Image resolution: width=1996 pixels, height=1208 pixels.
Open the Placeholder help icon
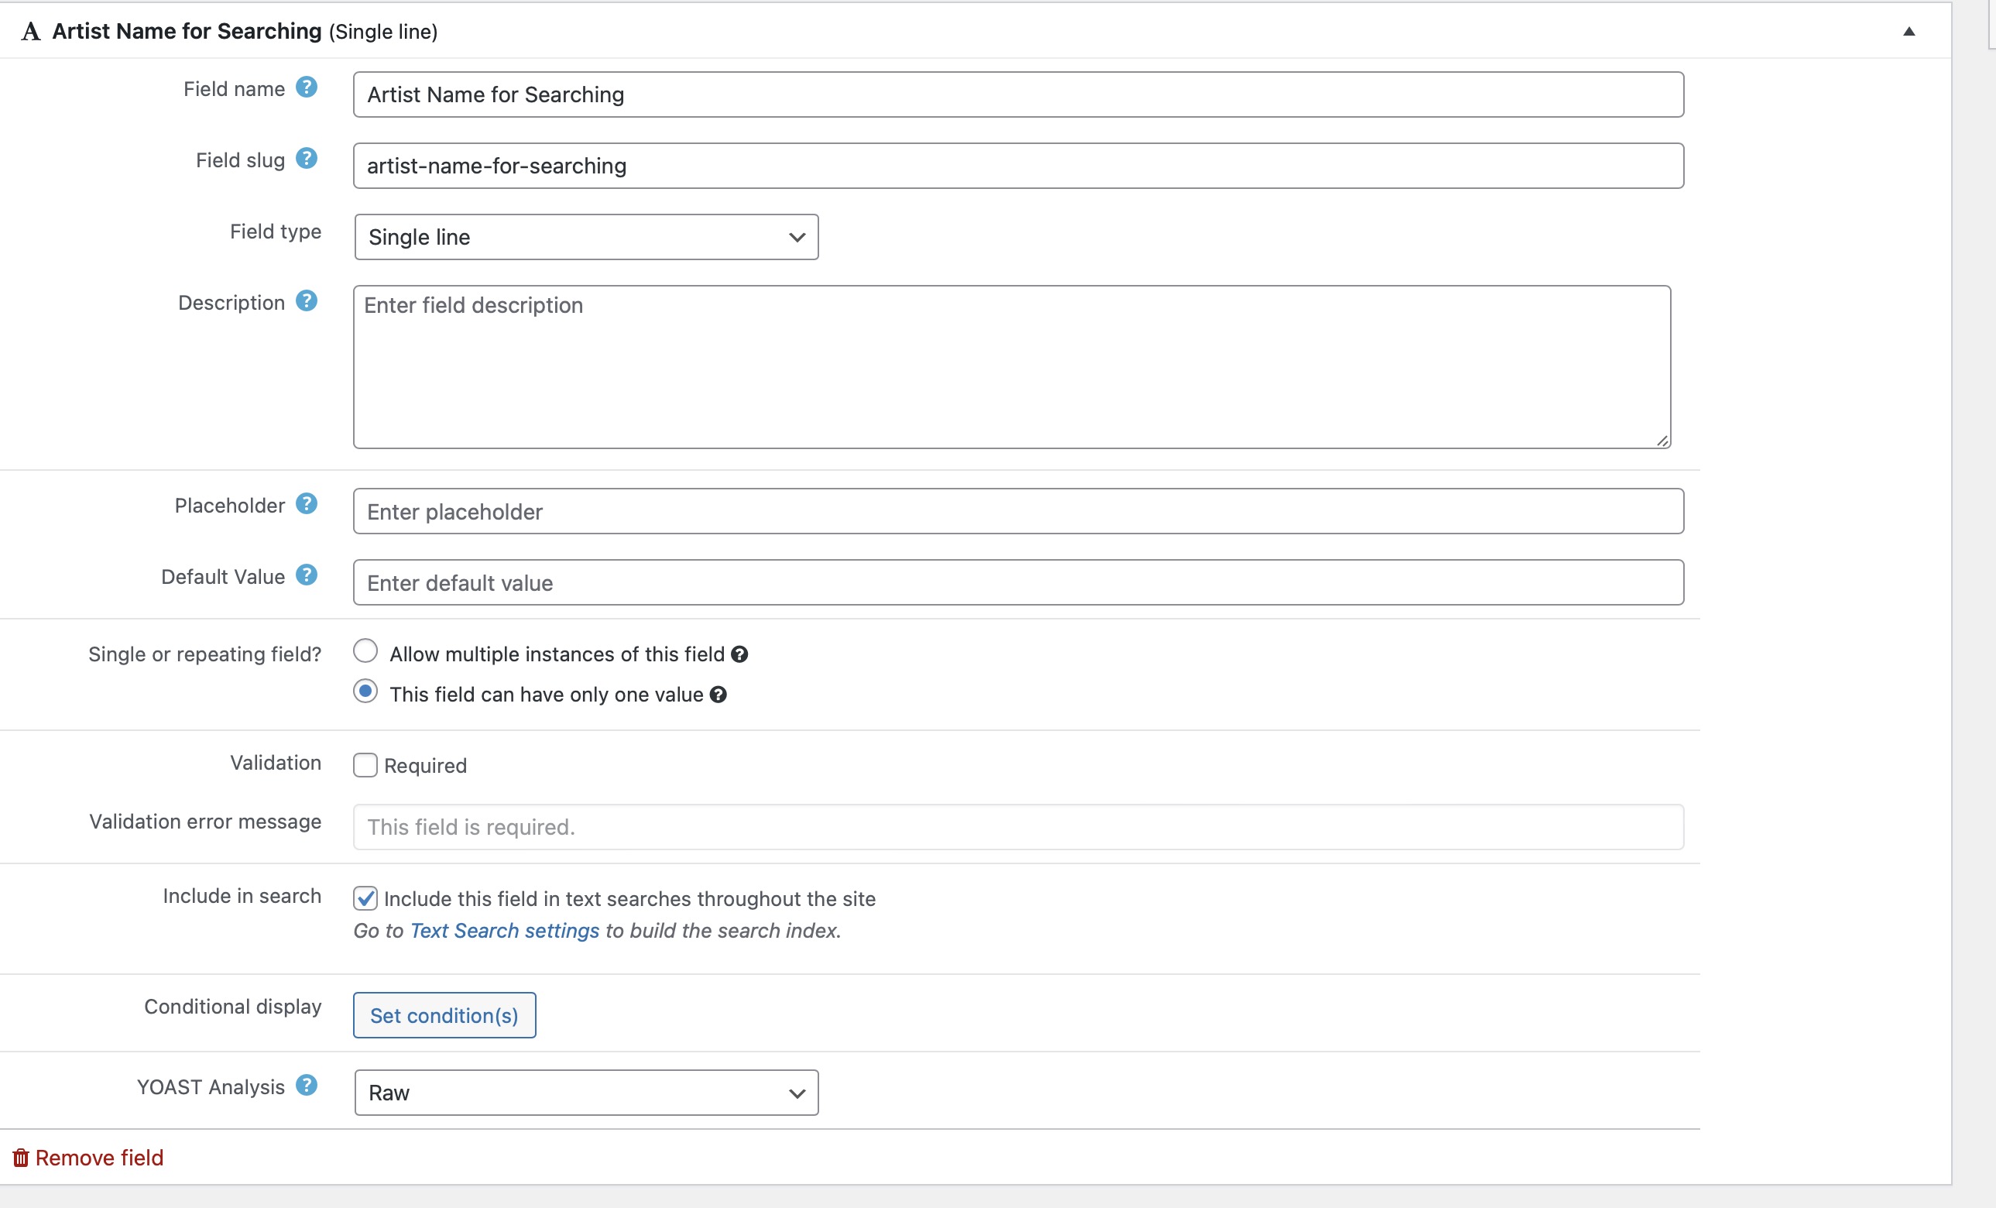pos(306,504)
